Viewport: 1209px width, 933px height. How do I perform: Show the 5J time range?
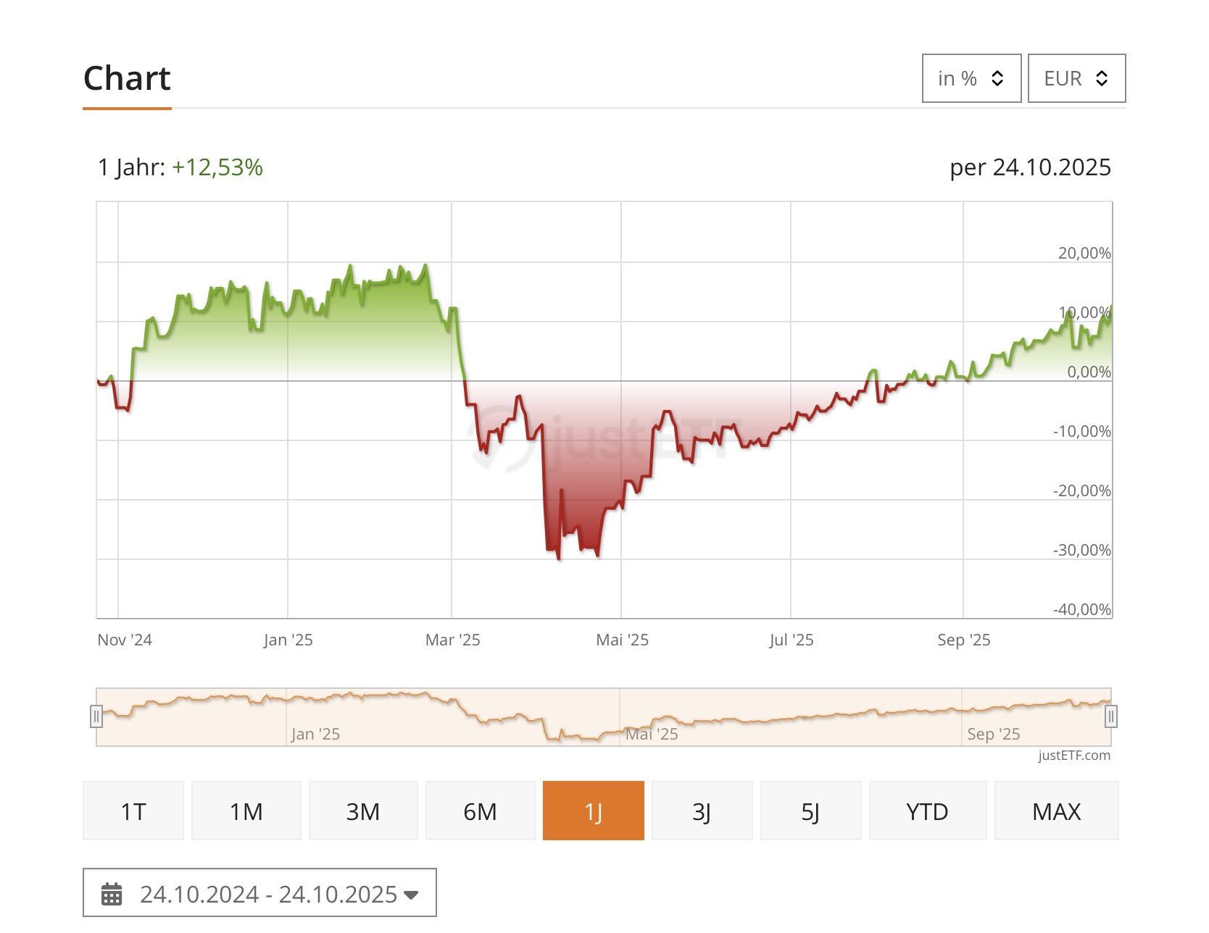point(810,811)
